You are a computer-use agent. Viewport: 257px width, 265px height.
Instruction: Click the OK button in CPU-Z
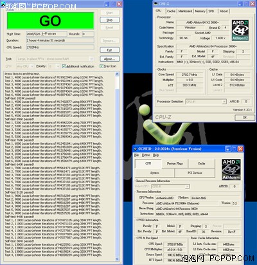(x=245, y=118)
